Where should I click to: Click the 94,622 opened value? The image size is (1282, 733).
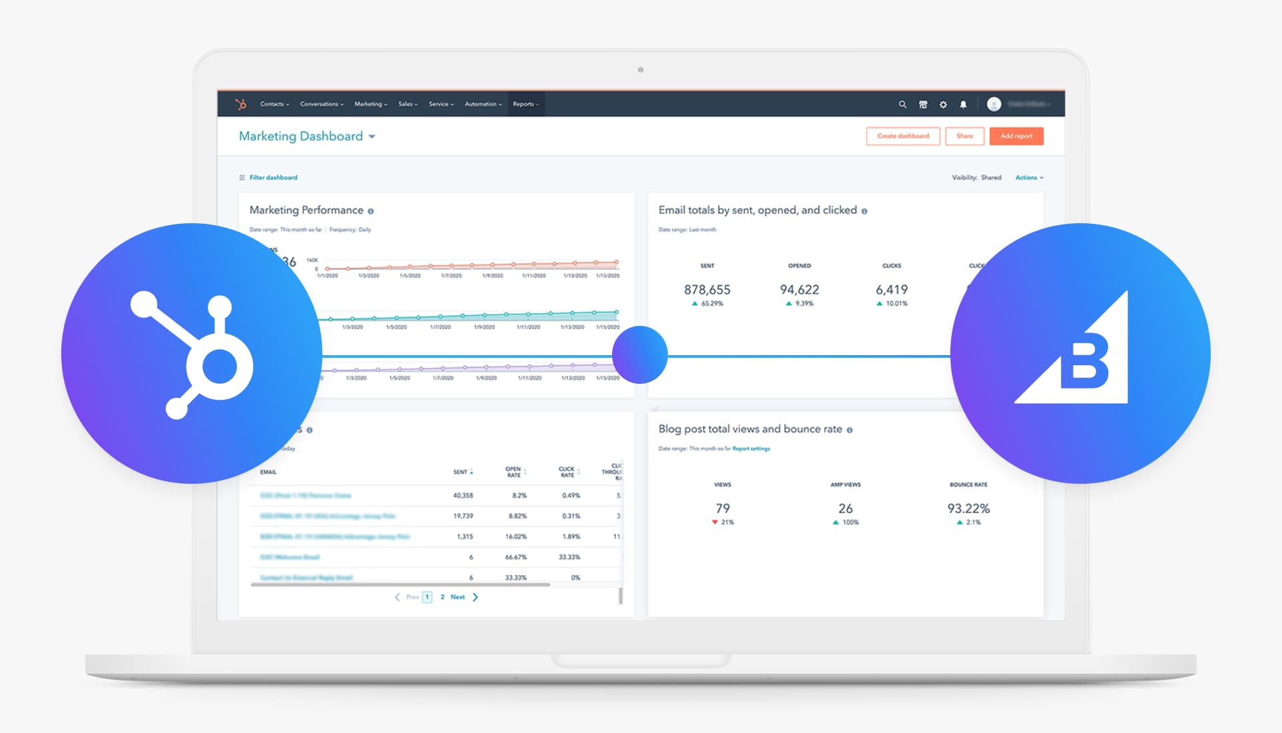(799, 290)
